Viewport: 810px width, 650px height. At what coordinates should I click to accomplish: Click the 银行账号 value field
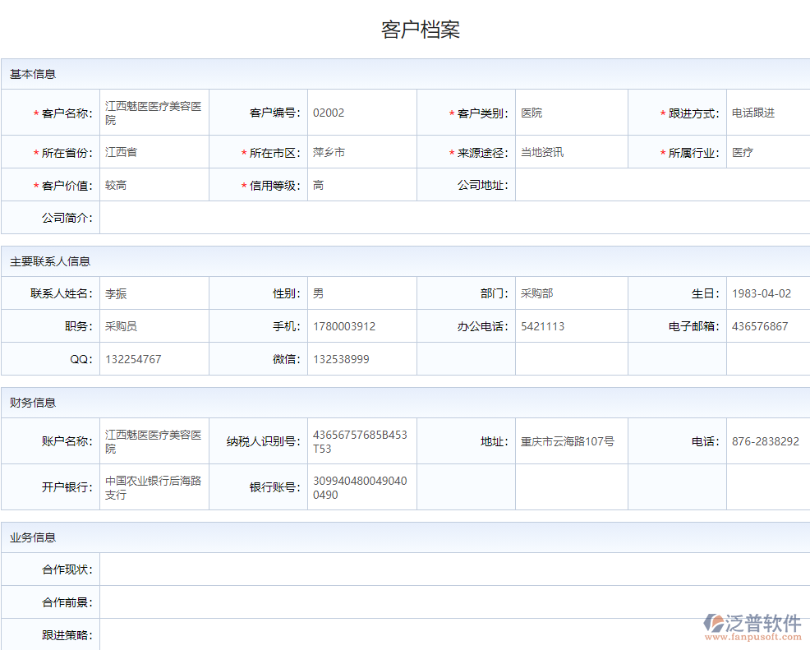pyautogui.click(x=361, y=487)
